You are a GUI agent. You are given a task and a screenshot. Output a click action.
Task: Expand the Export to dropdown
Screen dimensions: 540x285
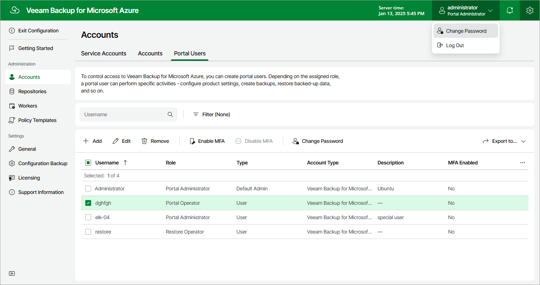coord(504,141)
